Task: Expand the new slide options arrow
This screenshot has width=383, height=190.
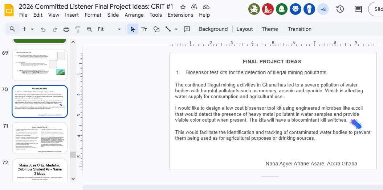Action: coord(32,29)
